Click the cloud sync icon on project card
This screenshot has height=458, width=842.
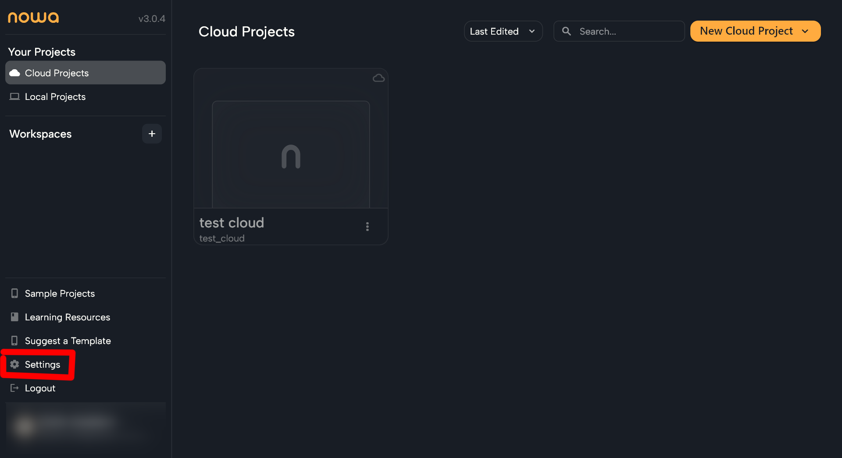tap(378, 78)
